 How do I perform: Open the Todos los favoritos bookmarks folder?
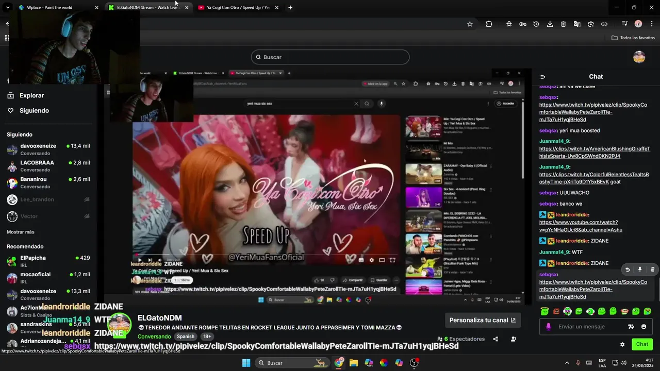(x=633, y=38)
